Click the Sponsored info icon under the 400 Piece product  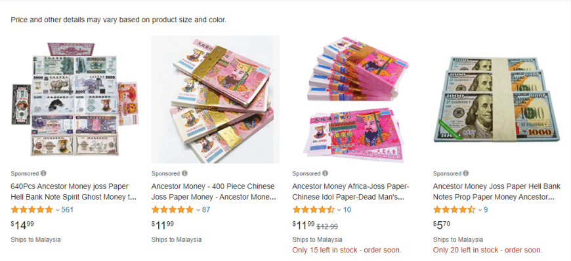(x=184, y=173)
